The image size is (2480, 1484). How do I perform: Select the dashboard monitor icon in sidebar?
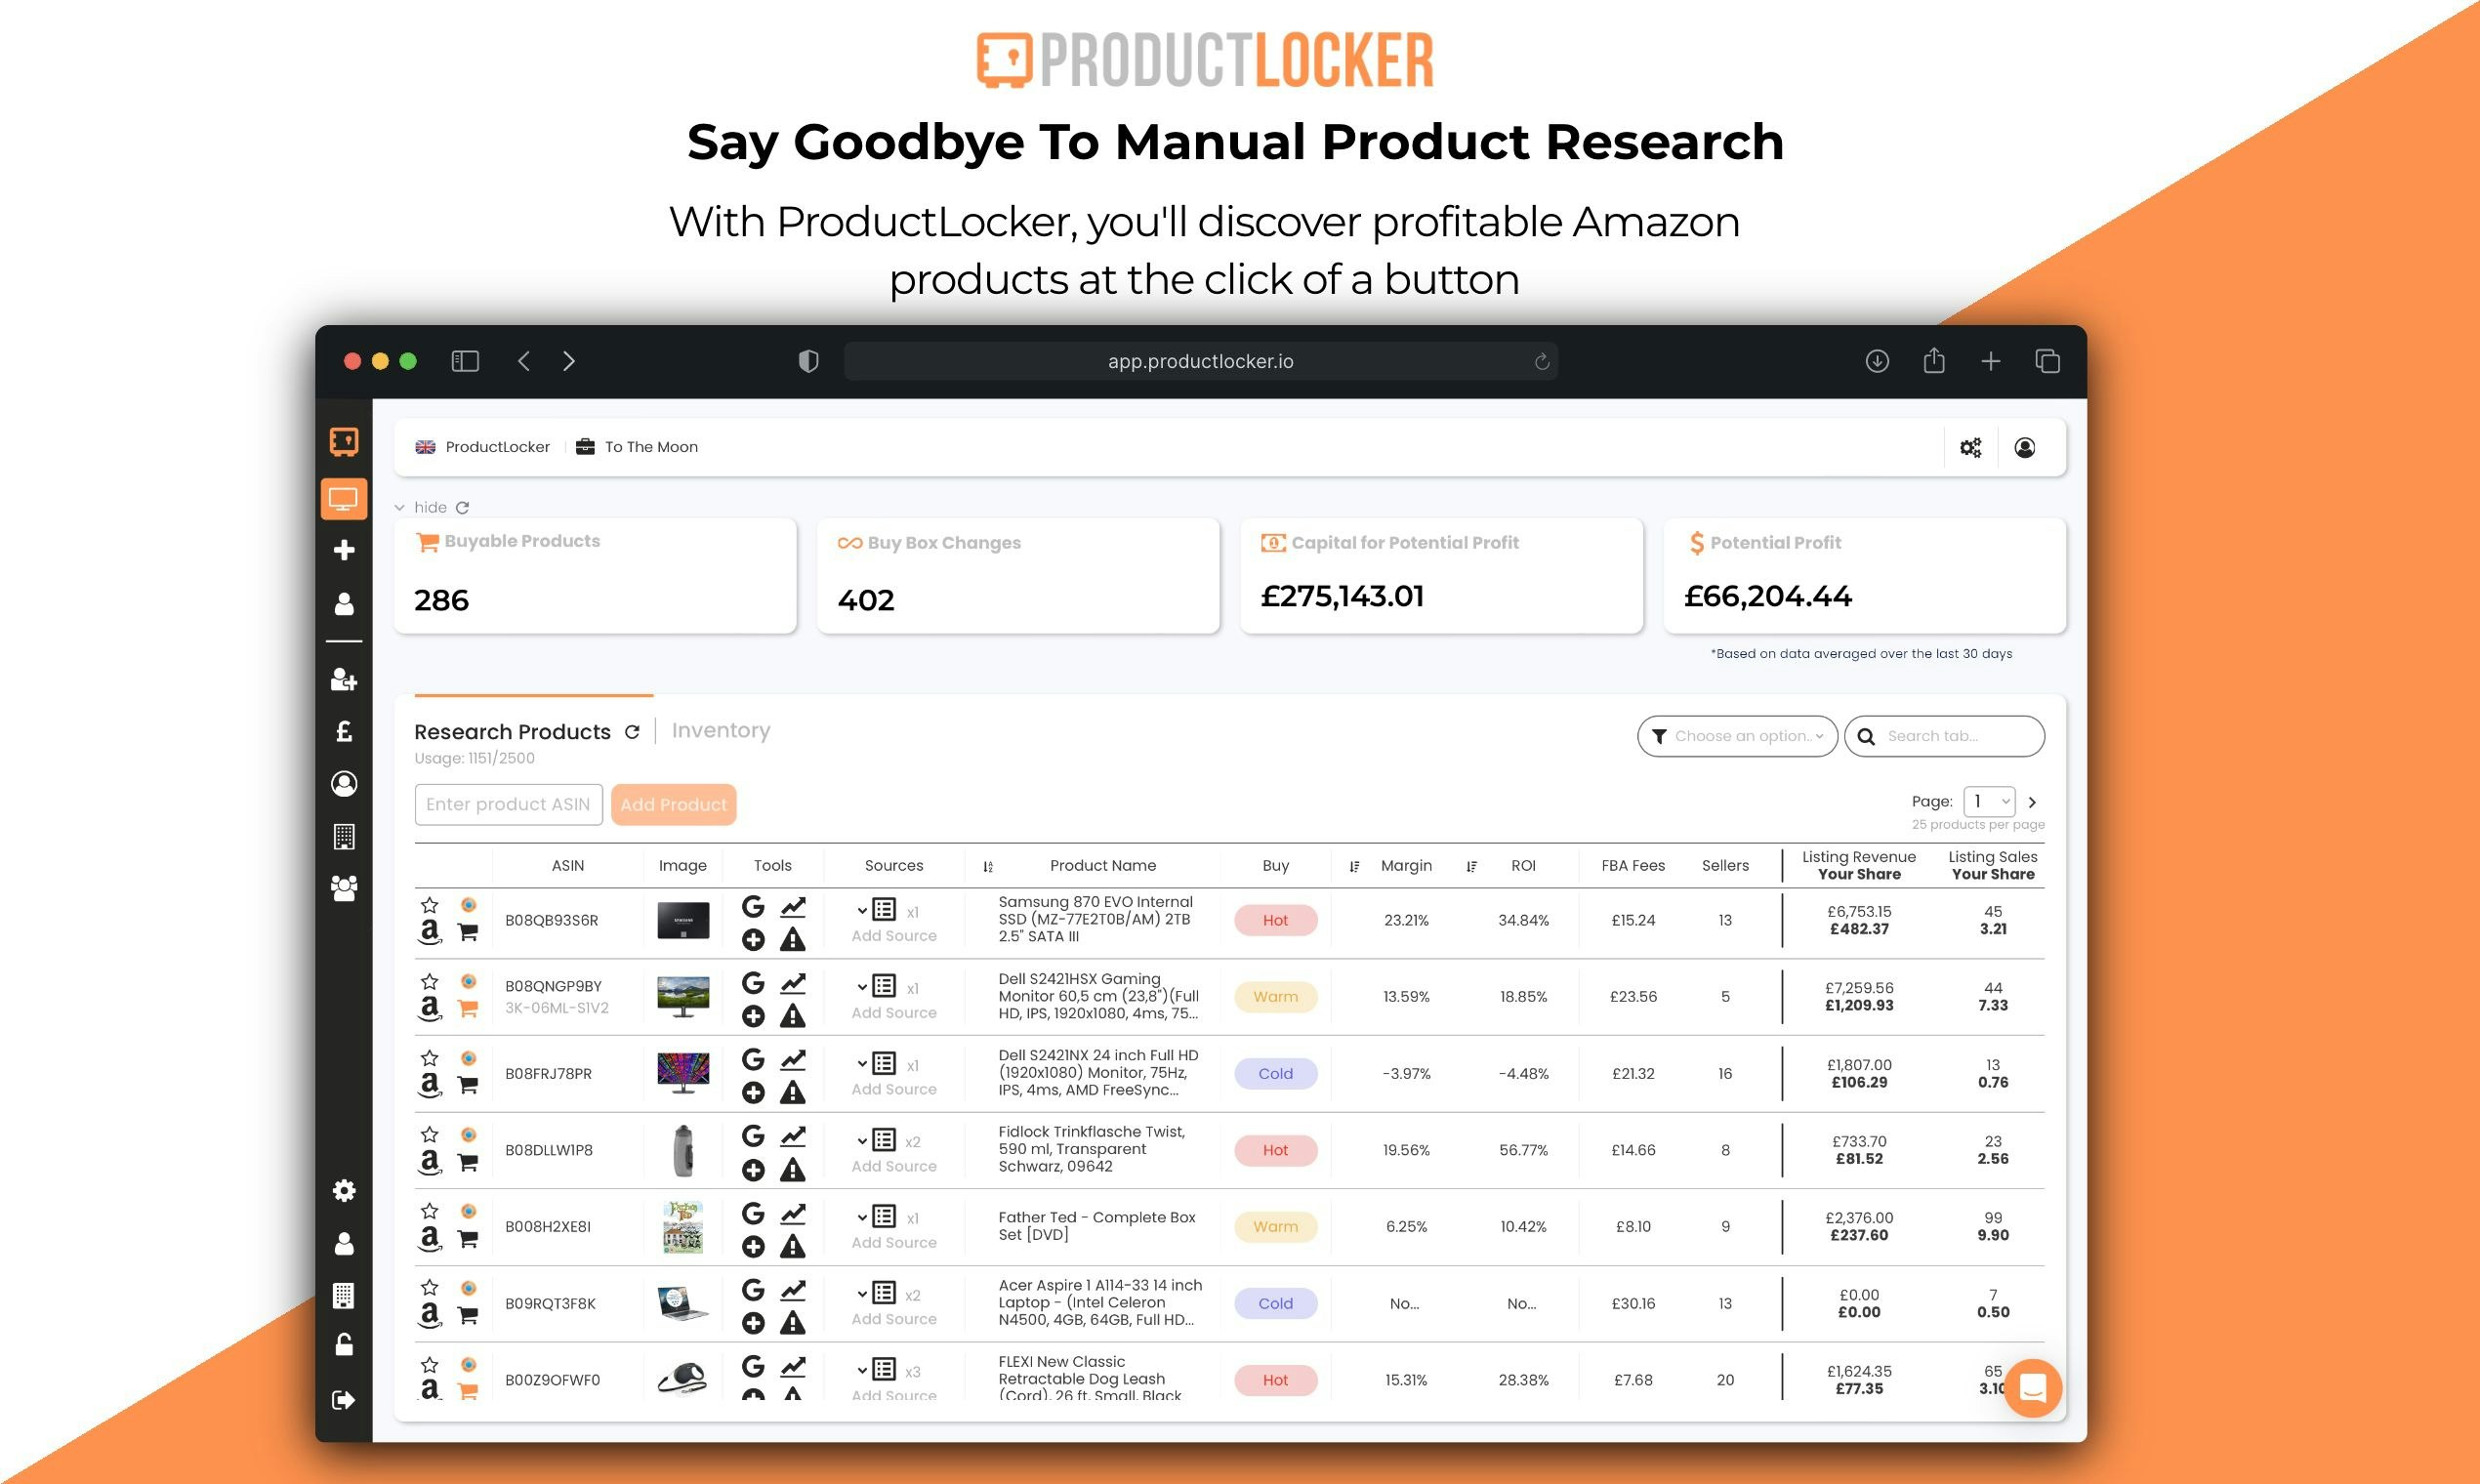click(343, 498)
